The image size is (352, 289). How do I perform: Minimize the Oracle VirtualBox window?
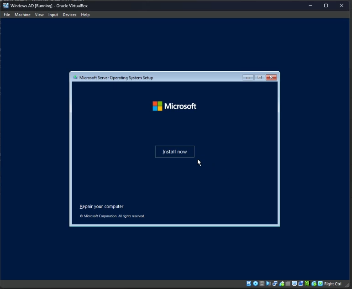(x=311, y=5)
